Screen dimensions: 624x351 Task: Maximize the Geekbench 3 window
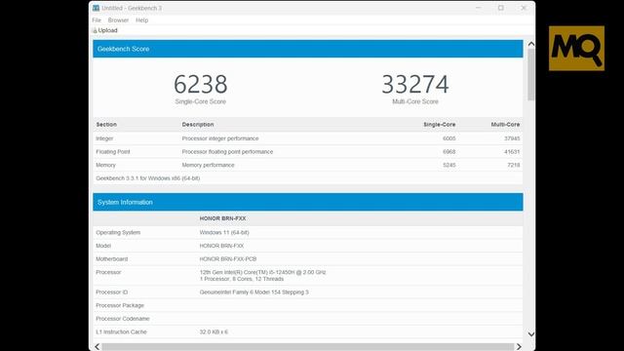point(500,8)
